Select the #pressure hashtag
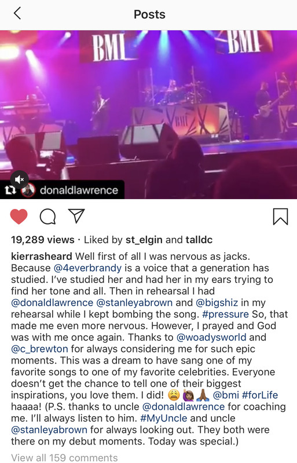The image size is (297, 463). click(x=225, y=314)
